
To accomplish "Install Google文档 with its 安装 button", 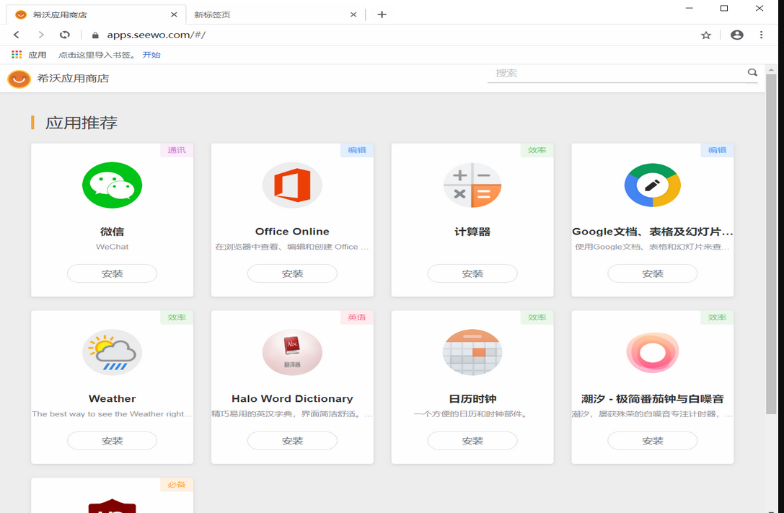I will point(653,273).
